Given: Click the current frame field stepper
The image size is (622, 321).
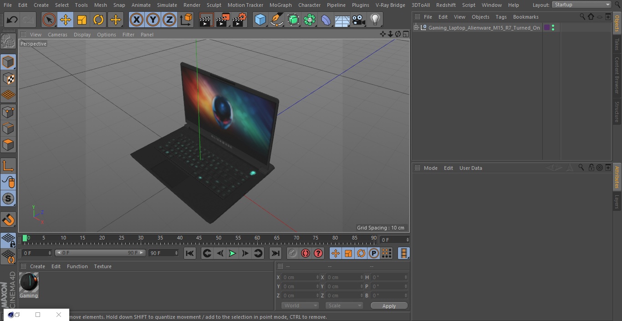Looking at the screenshot, I should point(408,239).
